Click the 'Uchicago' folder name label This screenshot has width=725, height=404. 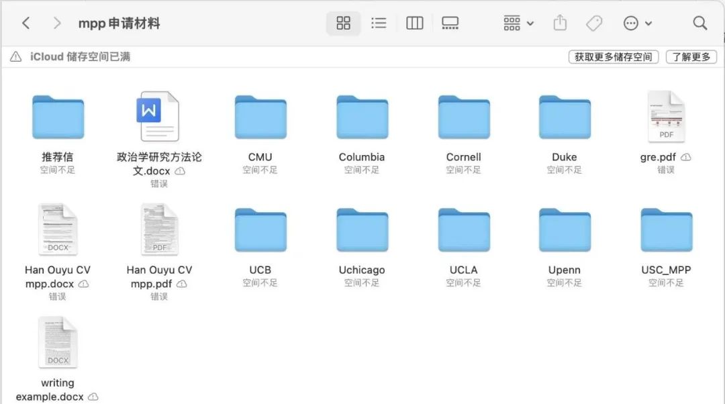(362, 270)
